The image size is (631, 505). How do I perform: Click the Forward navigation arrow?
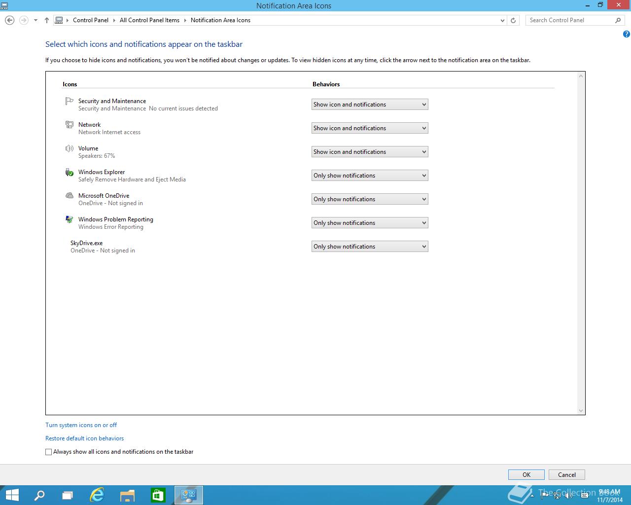coord(24,20)
